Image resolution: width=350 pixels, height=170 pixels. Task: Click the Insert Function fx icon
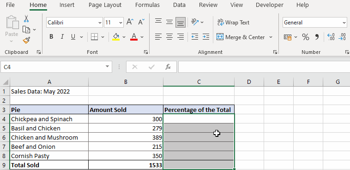[168, 67]
